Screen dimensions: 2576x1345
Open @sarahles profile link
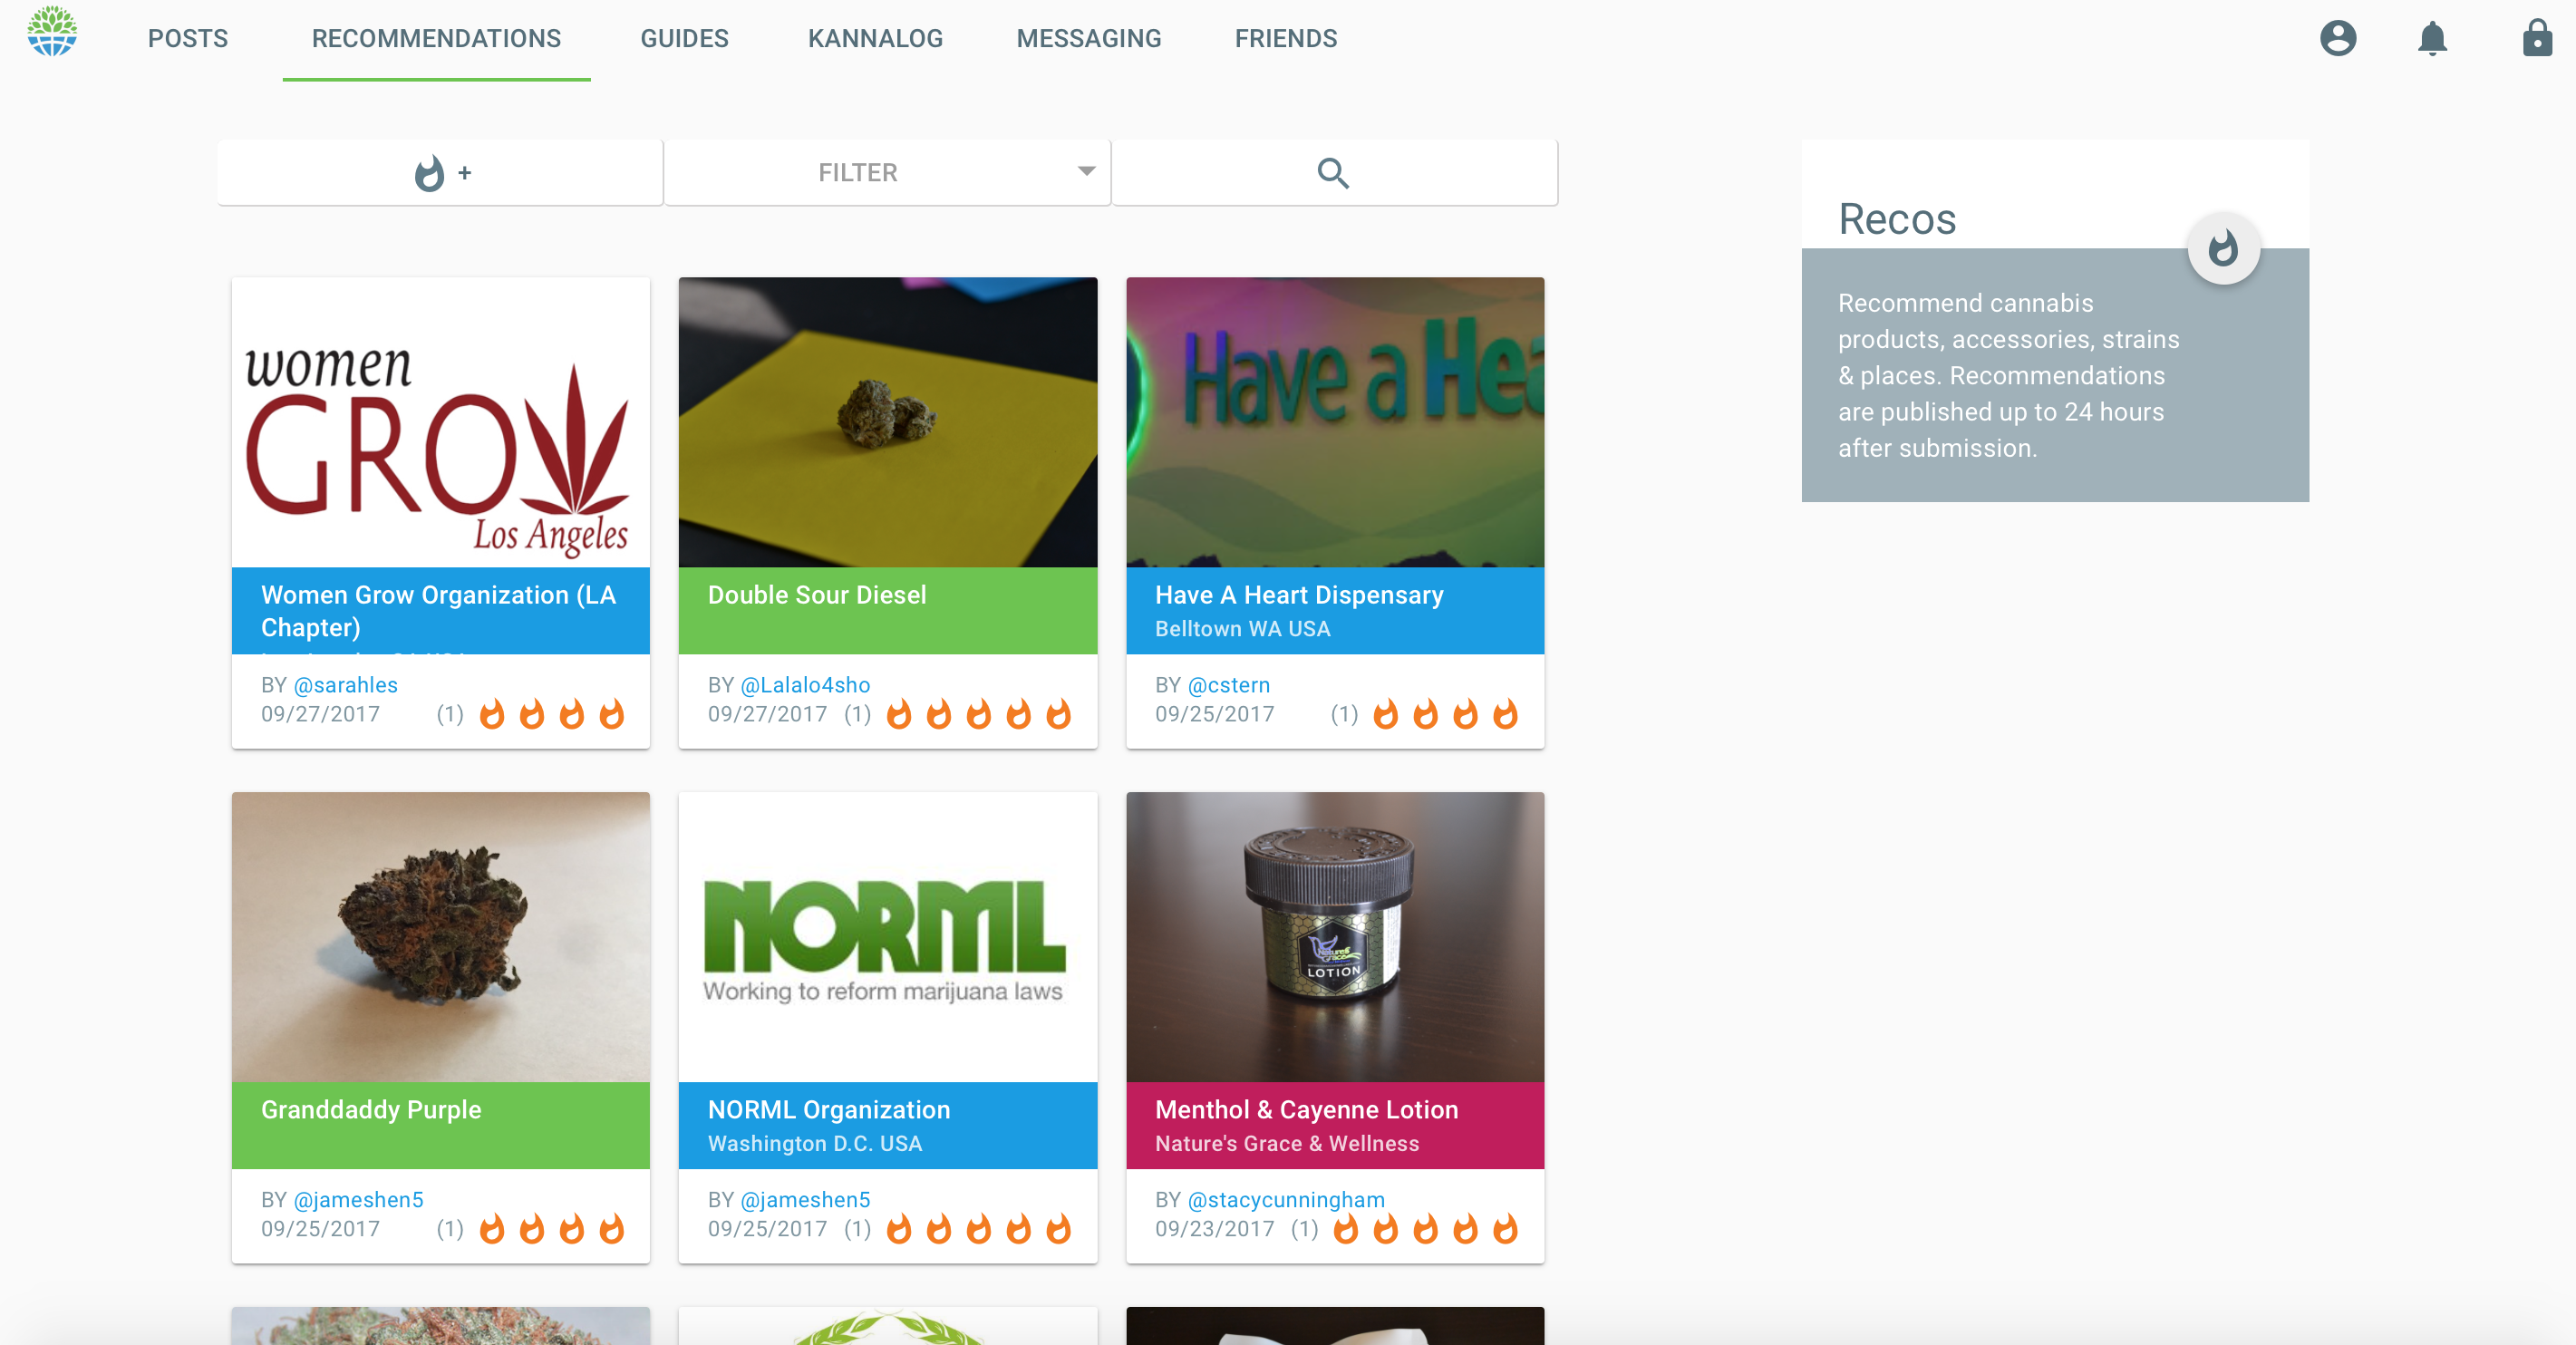click(x=345, y=685)
